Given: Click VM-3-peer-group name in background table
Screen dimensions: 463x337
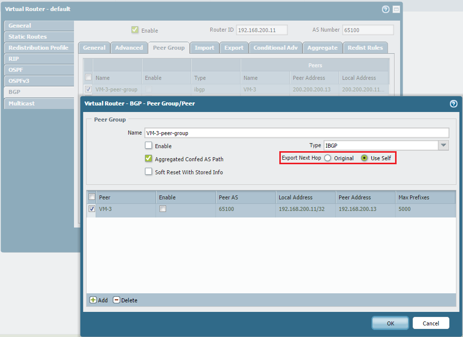Looking at the screenshot, I should click(x=116, y=89).
